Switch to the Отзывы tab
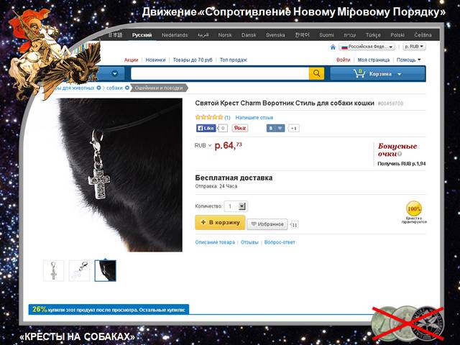Screen dimensions: 460x345 coord(249,242)
